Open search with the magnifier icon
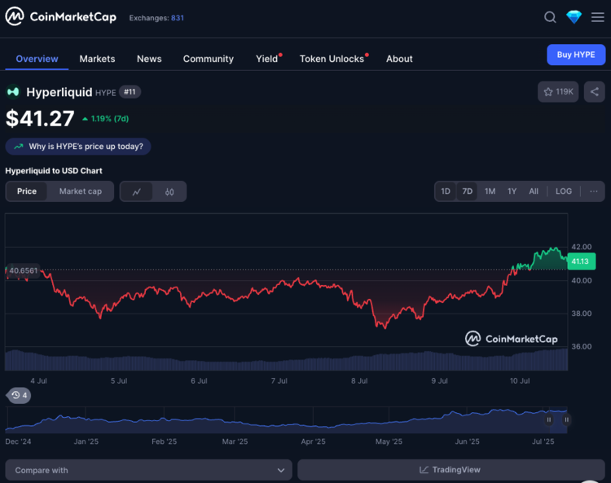The height and width of the screenshot is (483, 611). click(x=550, y=17)
